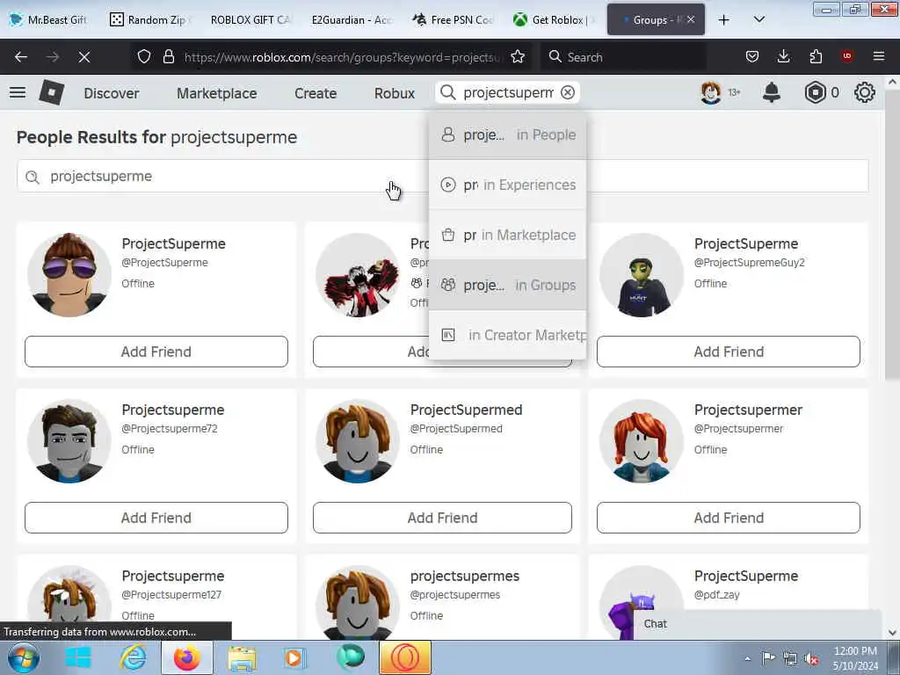Open the uBlock Origin extension icon

tap(846, 56)
